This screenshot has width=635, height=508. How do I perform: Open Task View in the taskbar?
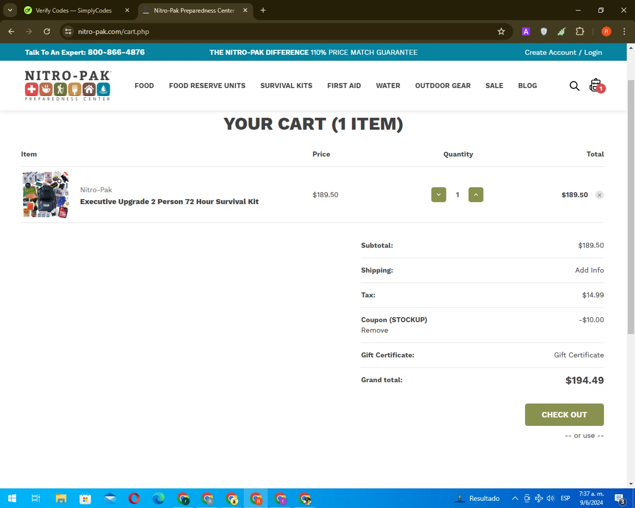pos(36,498)
